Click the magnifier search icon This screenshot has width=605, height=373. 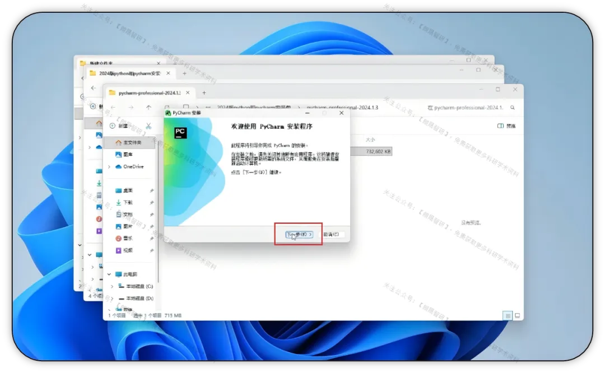click(x=513, y=108)
